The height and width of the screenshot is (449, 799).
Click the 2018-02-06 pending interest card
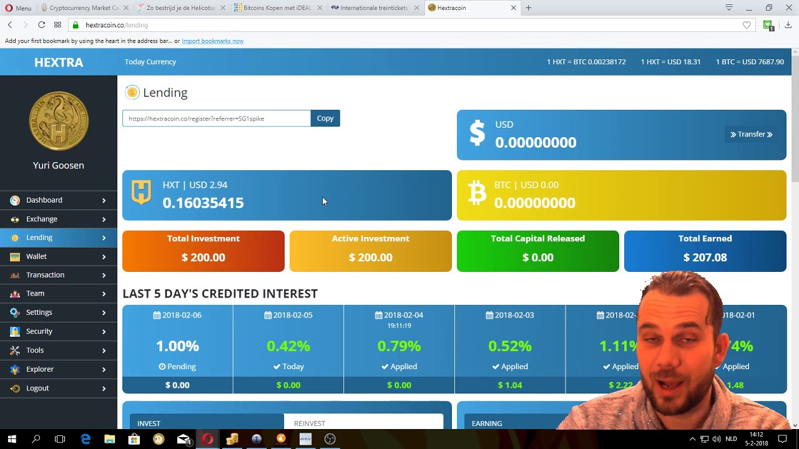coord(177,349)
